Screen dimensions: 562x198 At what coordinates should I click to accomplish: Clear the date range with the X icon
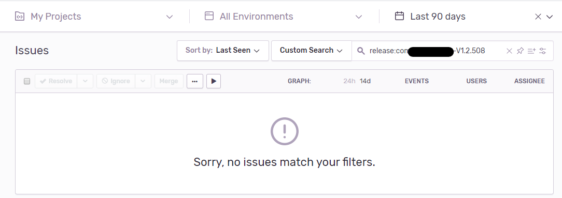[x=538, y=17]
